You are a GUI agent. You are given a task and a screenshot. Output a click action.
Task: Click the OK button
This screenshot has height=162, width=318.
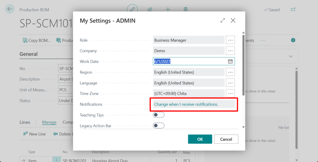200,139
